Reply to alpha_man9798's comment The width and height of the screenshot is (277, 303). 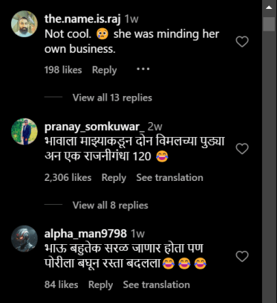100,284
